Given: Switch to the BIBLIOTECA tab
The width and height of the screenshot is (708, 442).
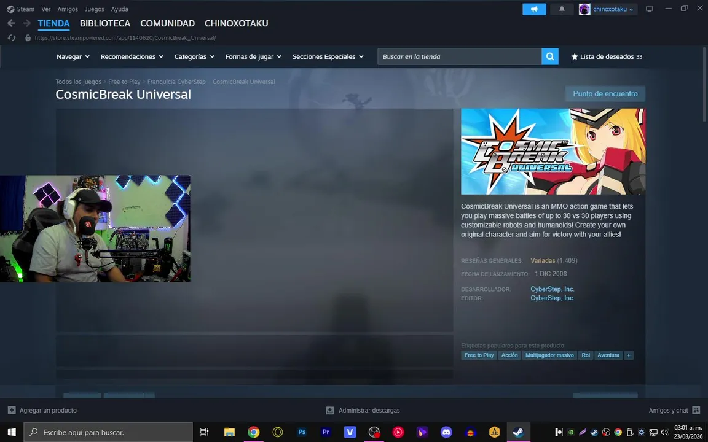Looking at the screenshot, I should 105,23.
